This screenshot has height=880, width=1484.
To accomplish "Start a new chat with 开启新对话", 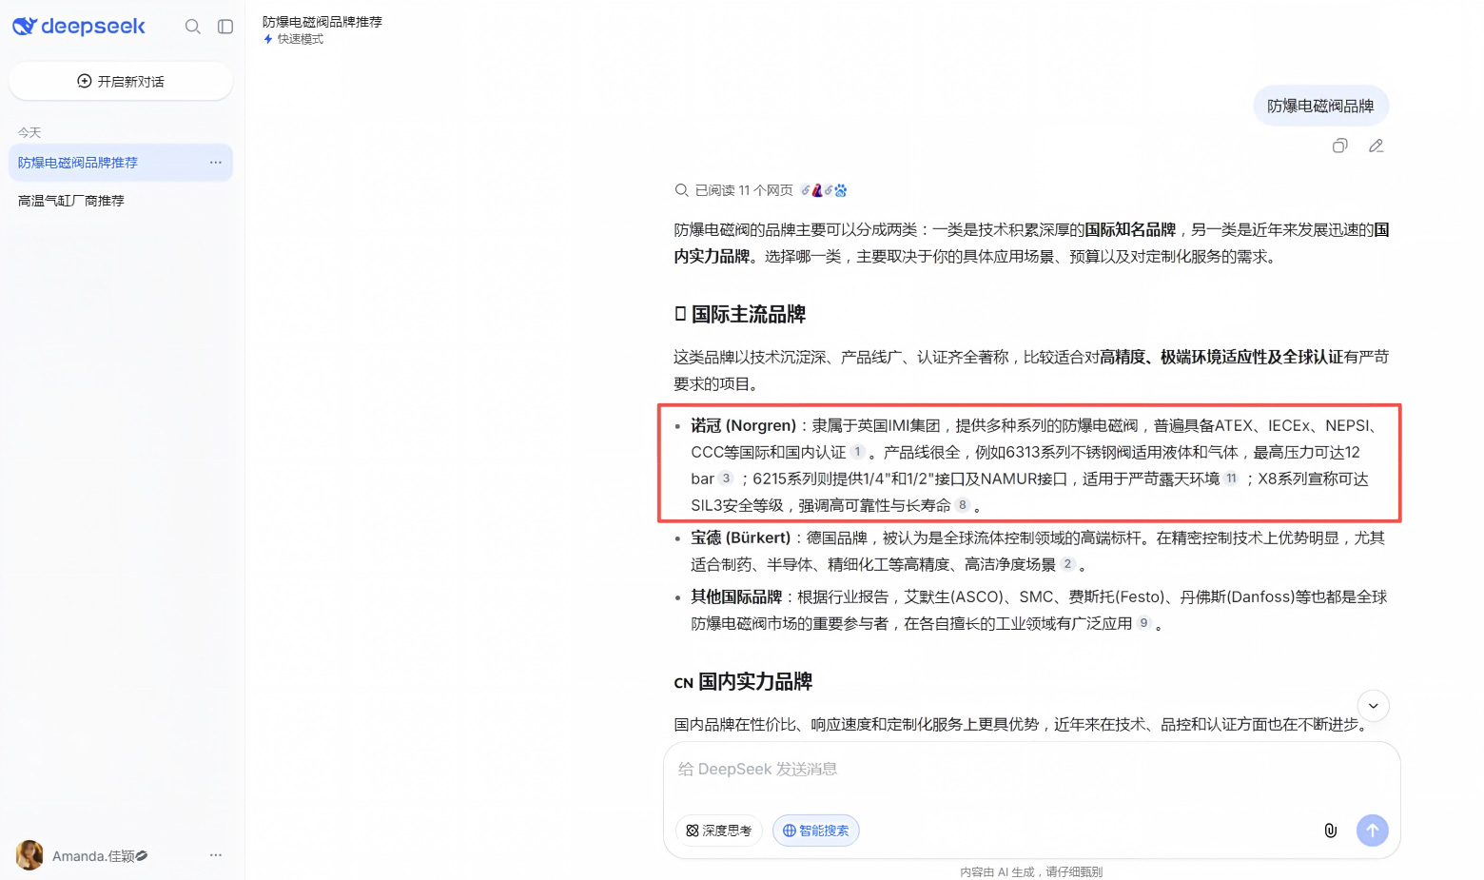I will point(121,81).
